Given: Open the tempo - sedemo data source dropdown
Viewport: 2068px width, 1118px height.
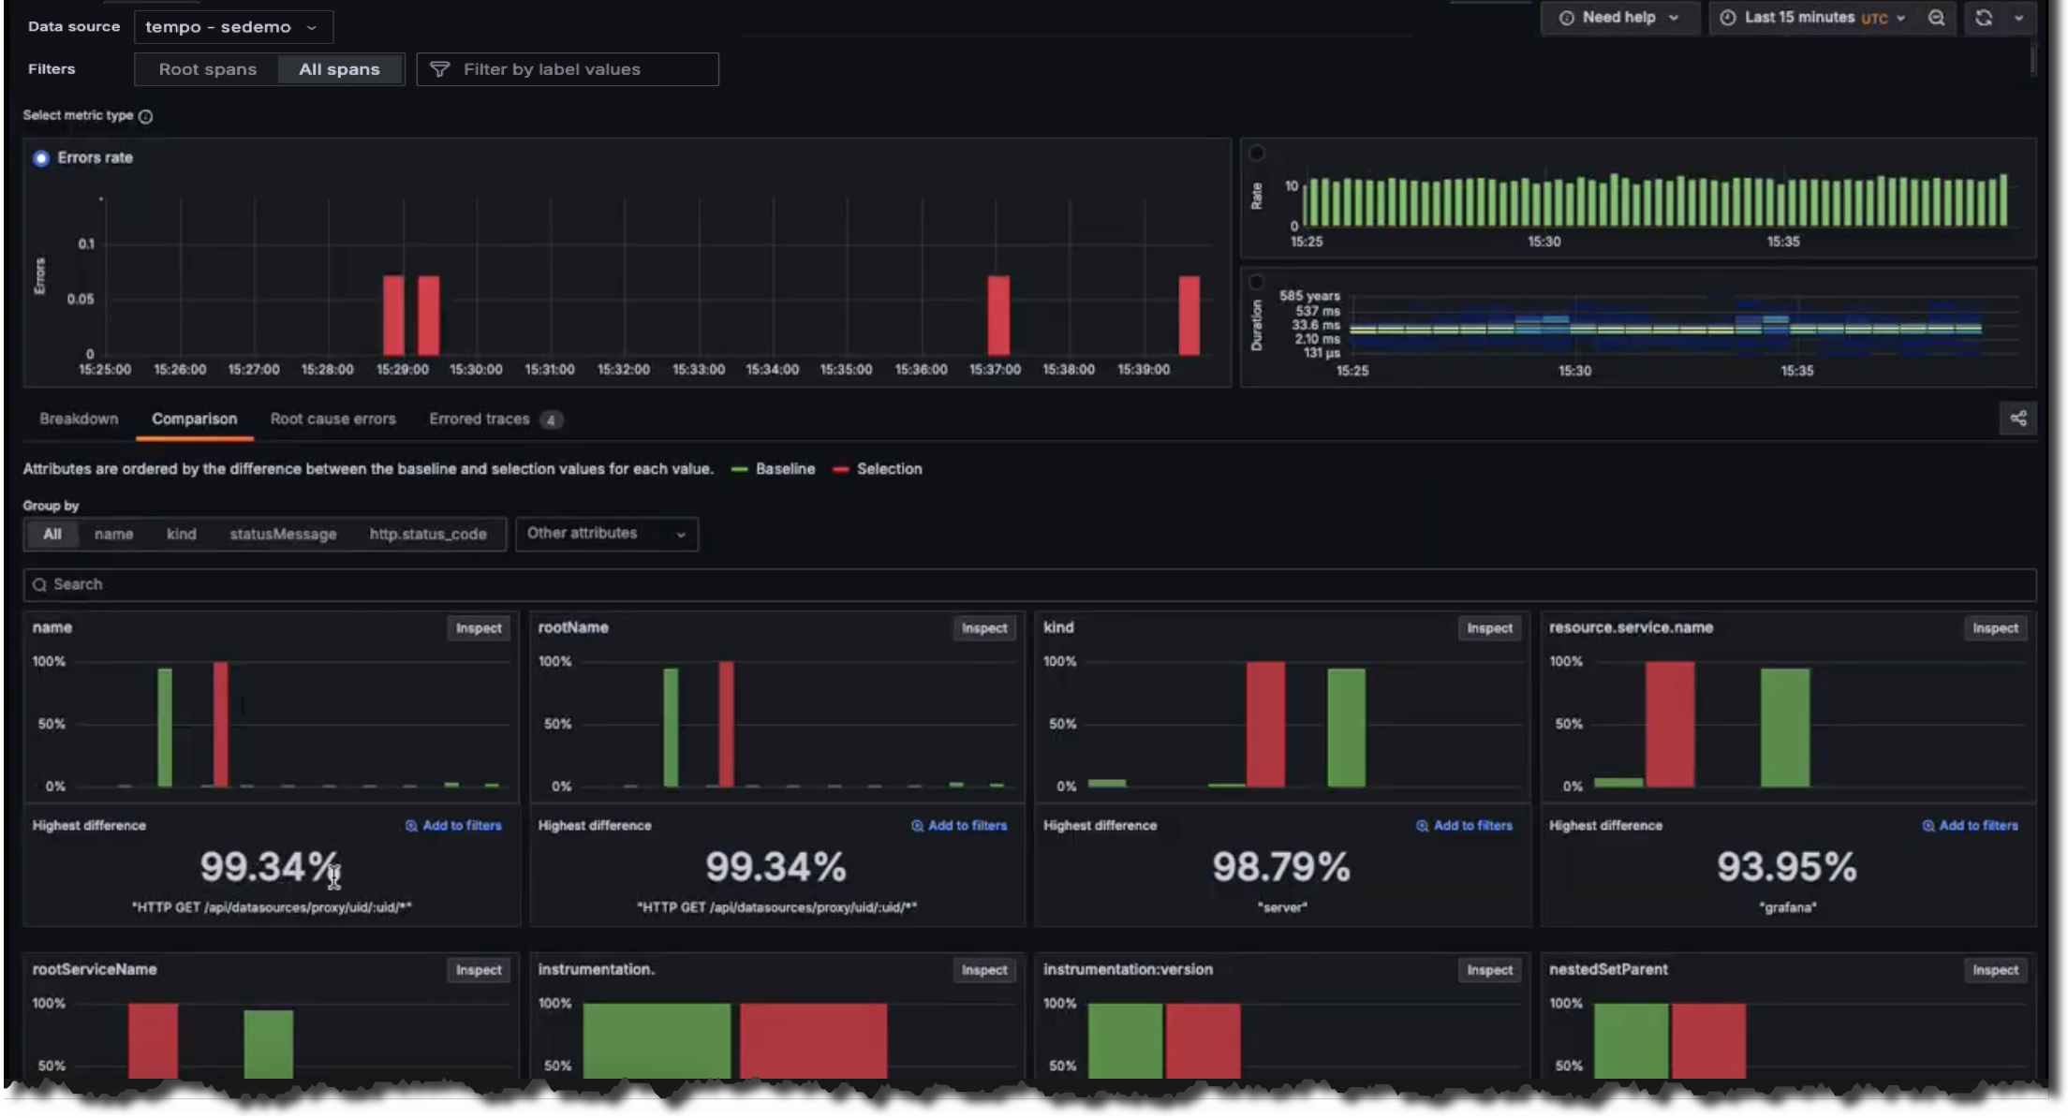Looking at the screenshot, I should point(233,27).
